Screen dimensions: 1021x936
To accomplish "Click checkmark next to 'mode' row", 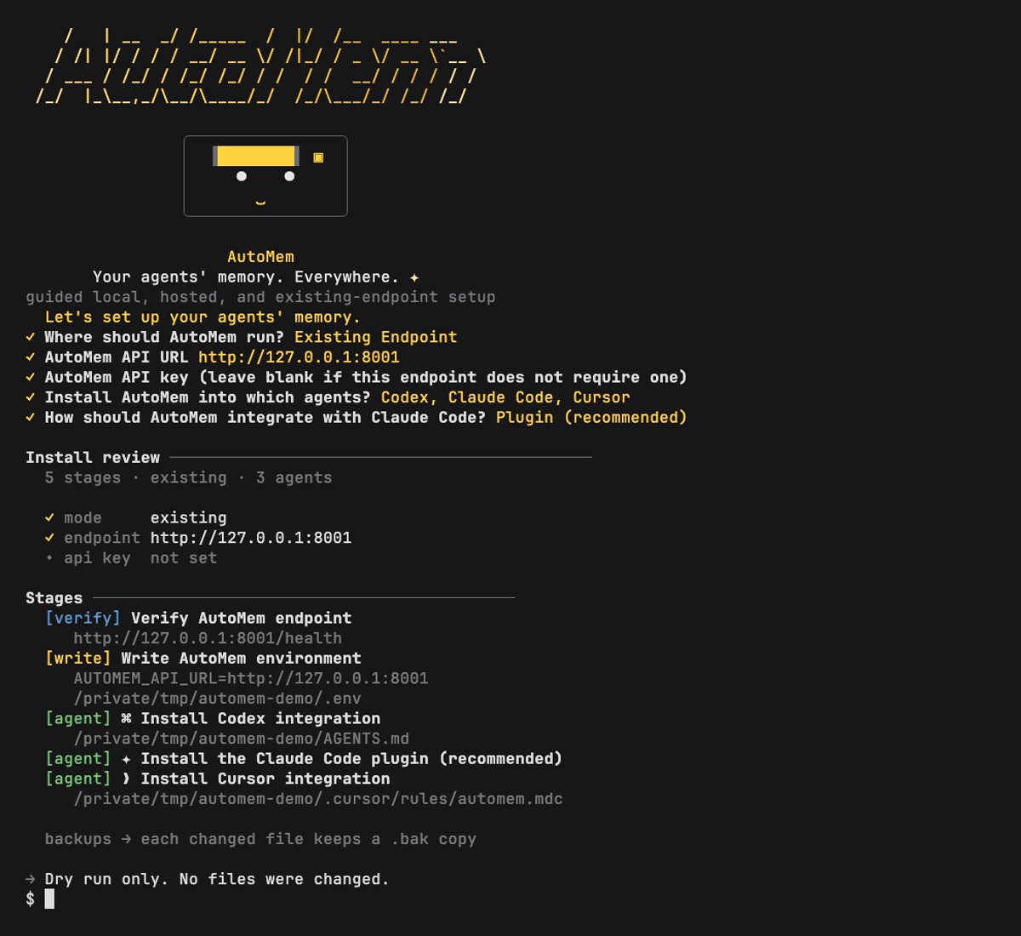I will 49,518.
